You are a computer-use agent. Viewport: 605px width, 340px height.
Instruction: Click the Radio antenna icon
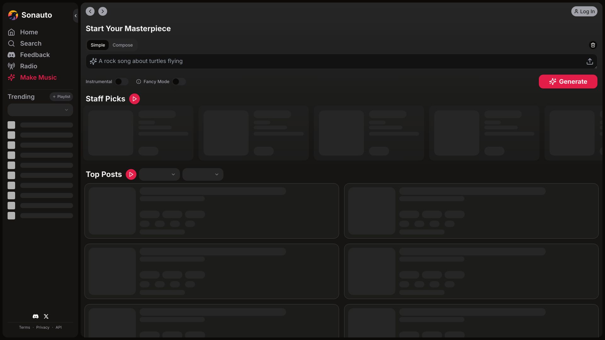coord(11,66)
